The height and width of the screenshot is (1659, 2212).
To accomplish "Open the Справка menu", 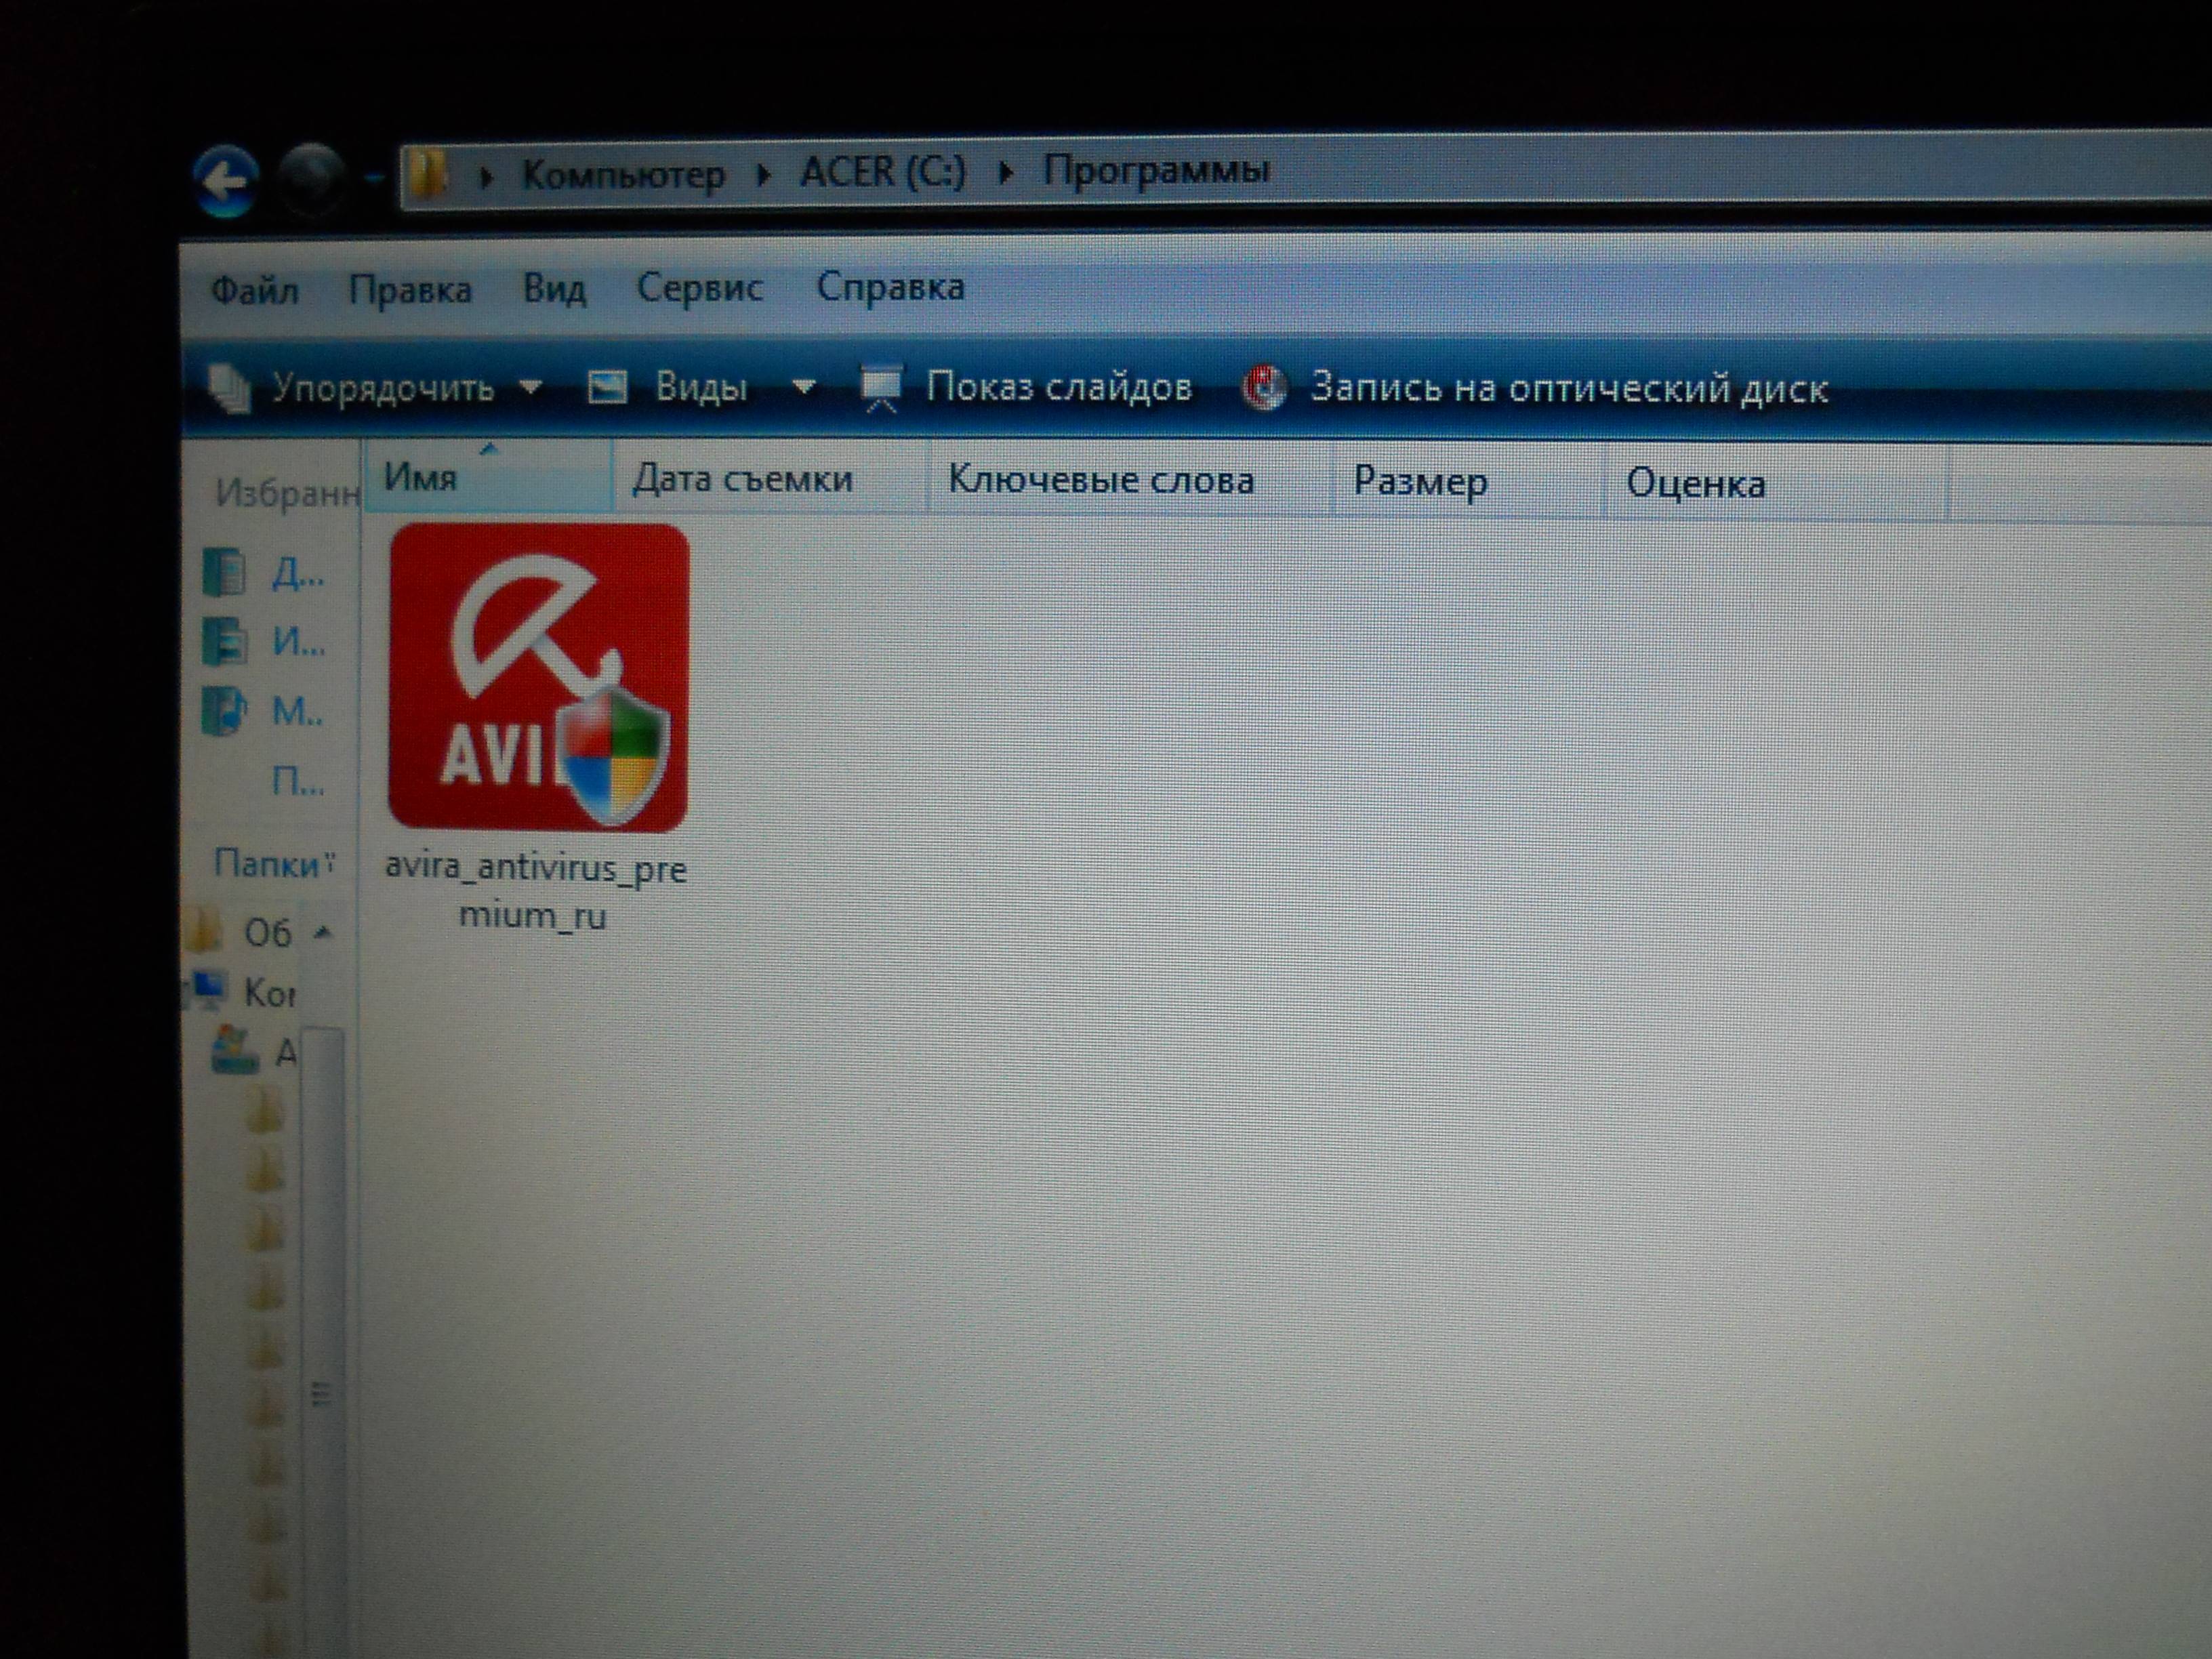I will [890, 287].
